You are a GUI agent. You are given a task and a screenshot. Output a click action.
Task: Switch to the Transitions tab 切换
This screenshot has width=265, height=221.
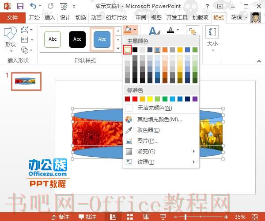[81, 17]
